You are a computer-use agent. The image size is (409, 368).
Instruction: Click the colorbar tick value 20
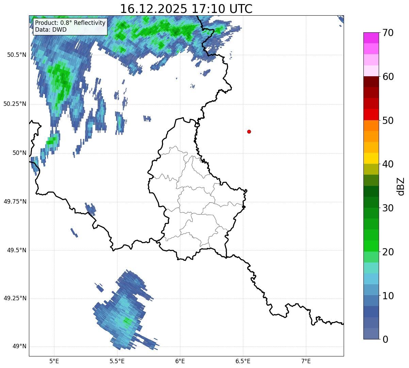click(x=388, y=252)
